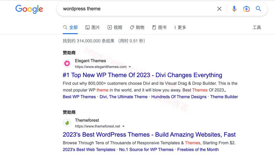Image resolution: width=275 pixels, height=159 pixels.
Task: Open image search via camera icon
Action: (246, 9)
